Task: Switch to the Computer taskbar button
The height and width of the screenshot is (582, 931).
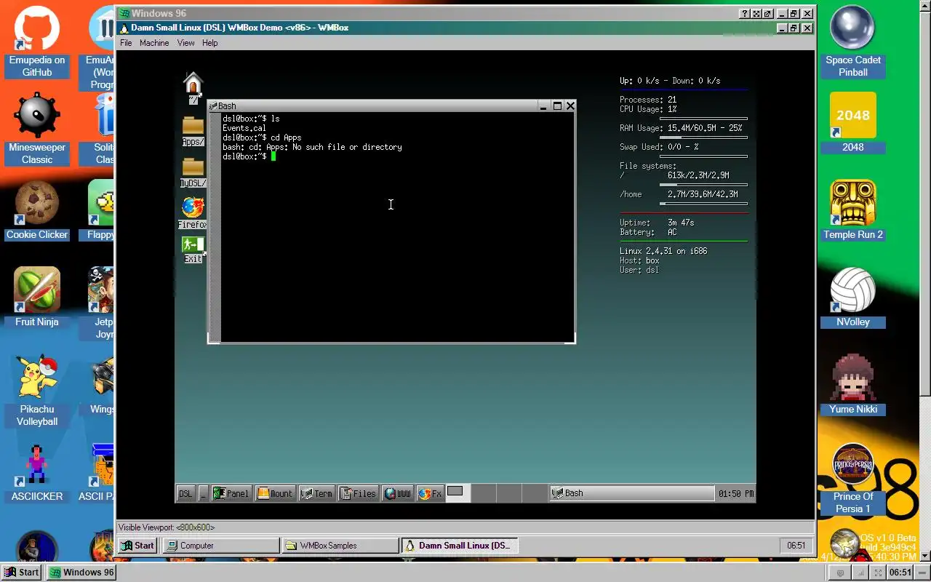Action: point(220,546)
